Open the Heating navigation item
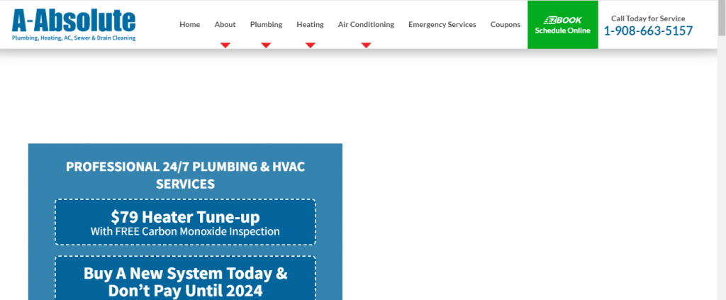Viewport: 726px width, 300px height. (310, 24)
